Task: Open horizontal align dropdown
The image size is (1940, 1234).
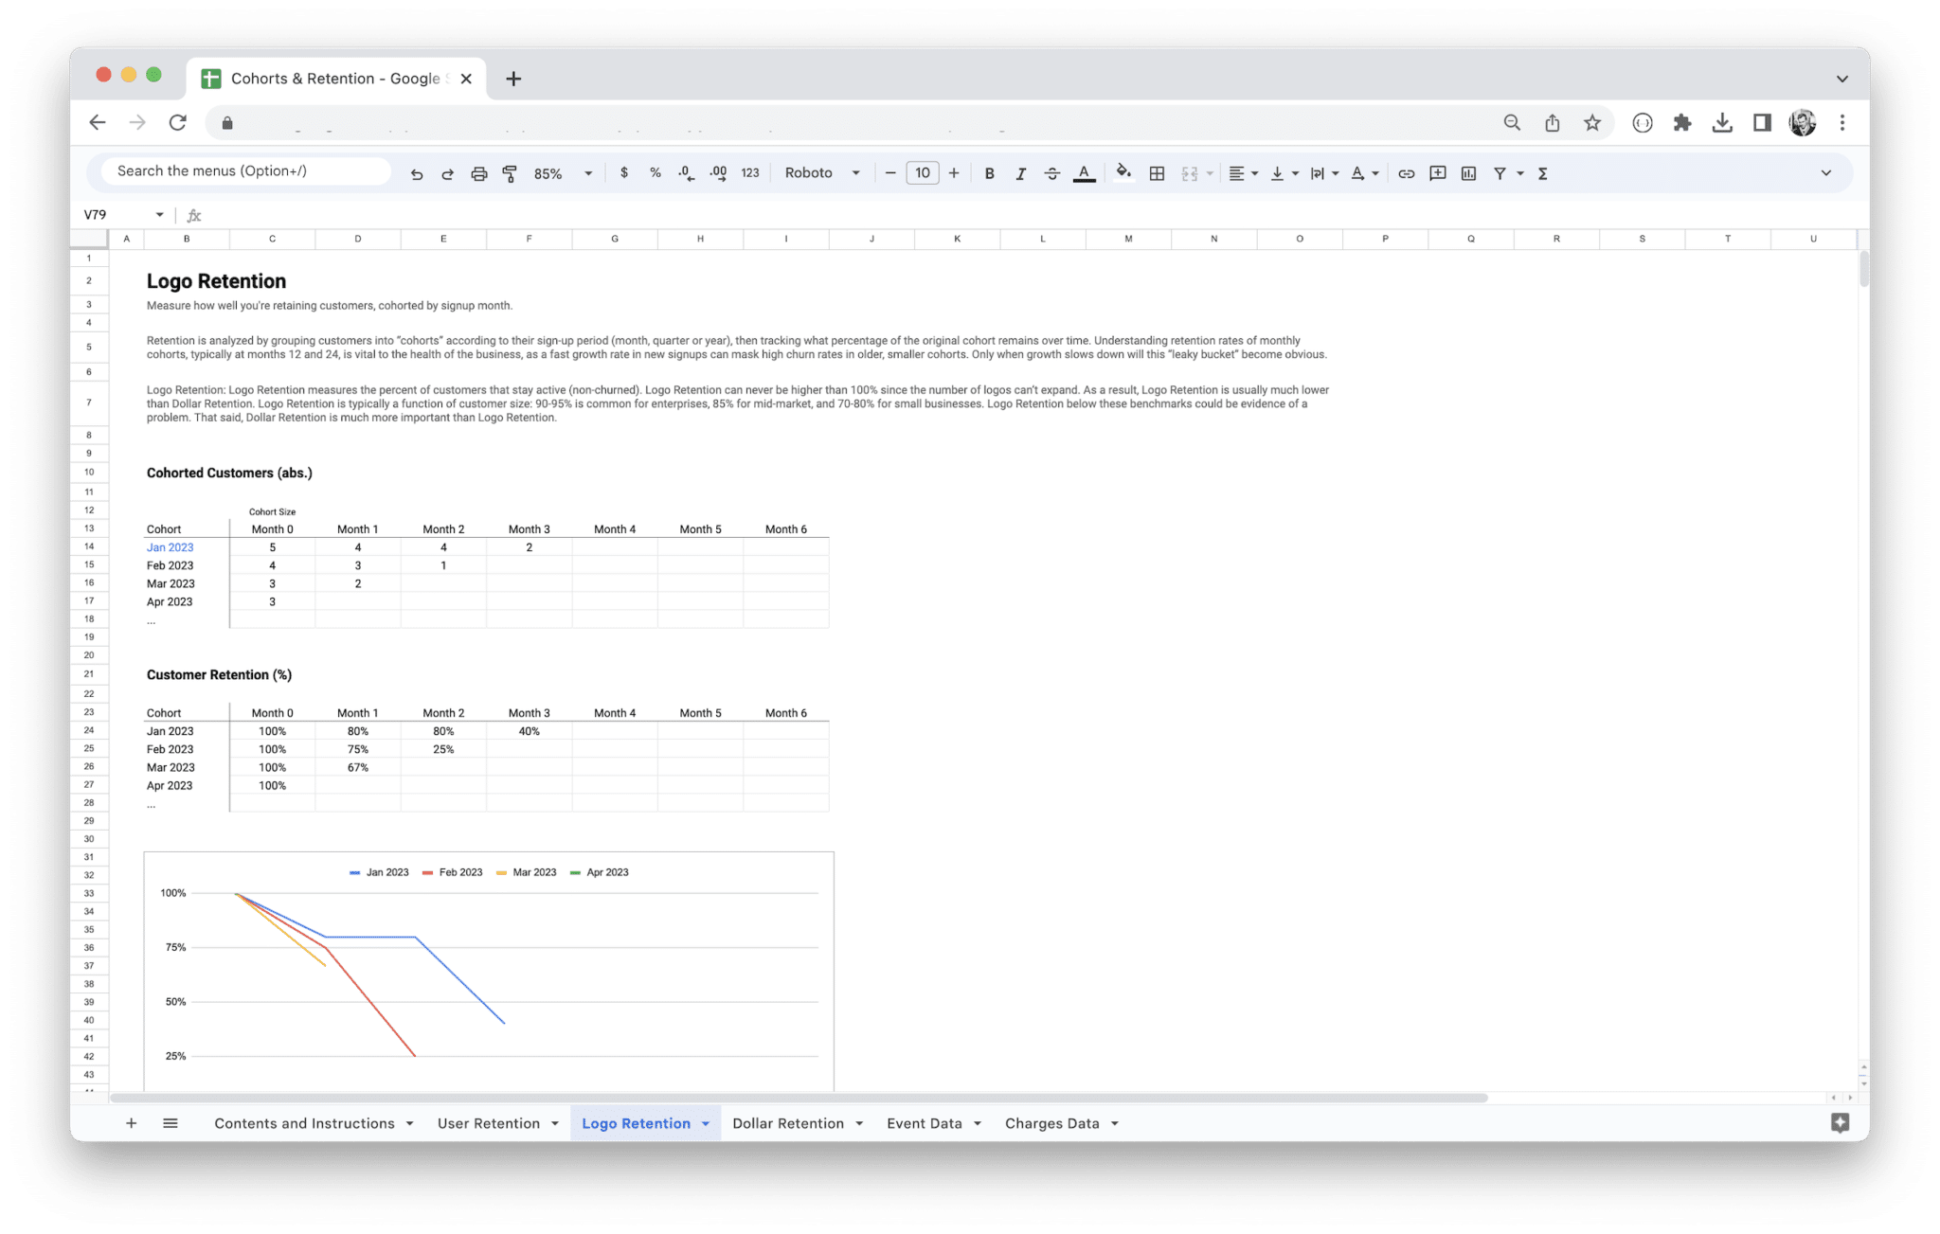Action: click(x=1243, y=173)
